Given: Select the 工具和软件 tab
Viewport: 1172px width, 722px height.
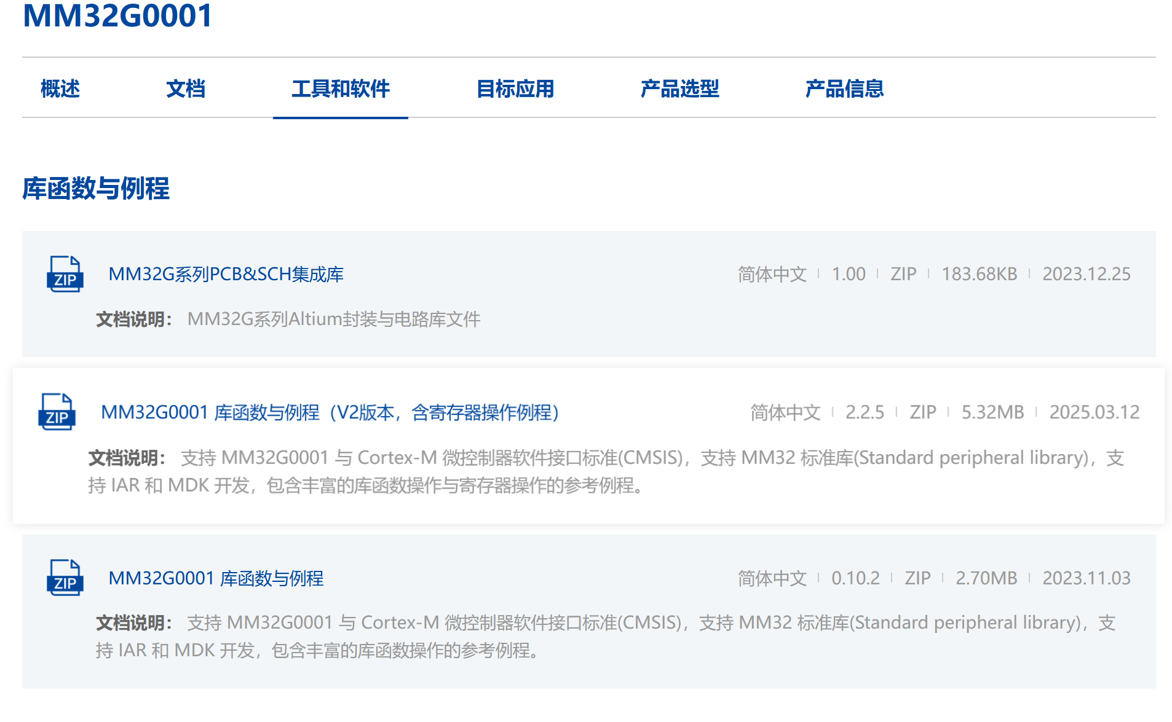Looking at the screenshot, I should click(x=340, y=89).
